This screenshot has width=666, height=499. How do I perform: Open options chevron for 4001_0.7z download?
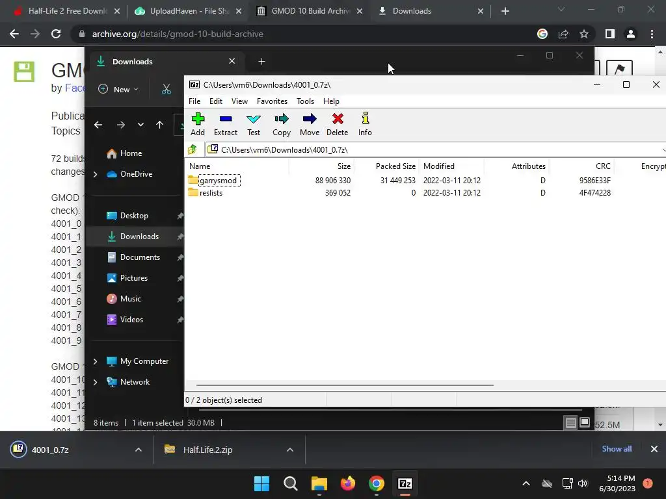pos(139,450)
